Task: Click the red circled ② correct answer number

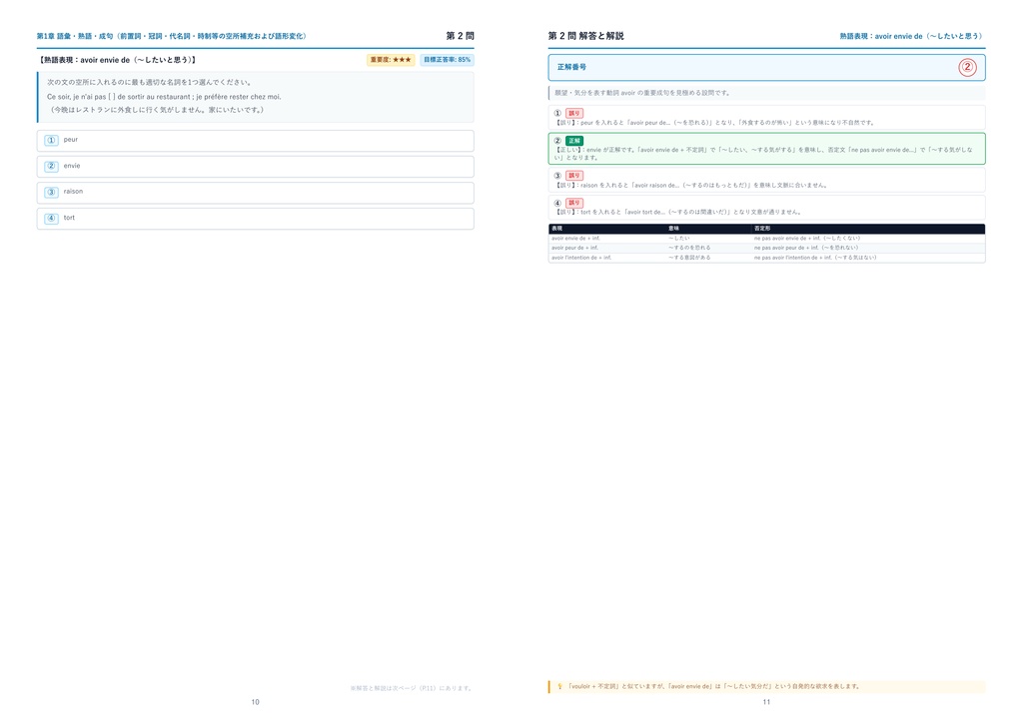Action: click(967, 67)
